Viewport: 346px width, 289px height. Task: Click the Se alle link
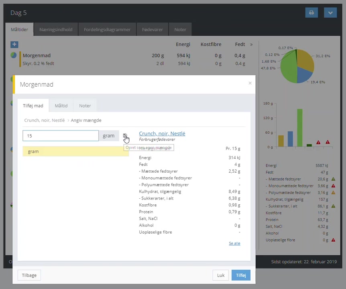[x=234, y=243]
